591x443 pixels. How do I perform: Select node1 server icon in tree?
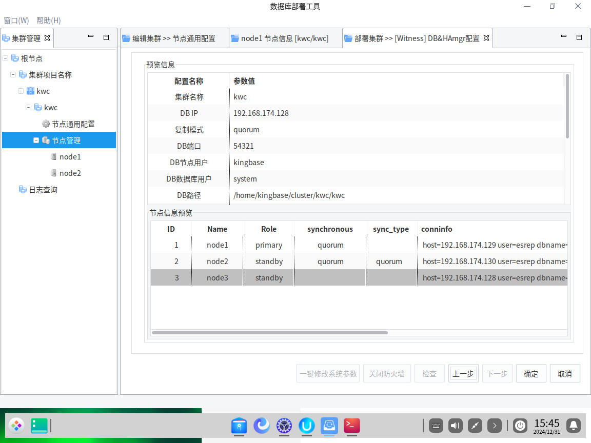(x=53, y=157)
